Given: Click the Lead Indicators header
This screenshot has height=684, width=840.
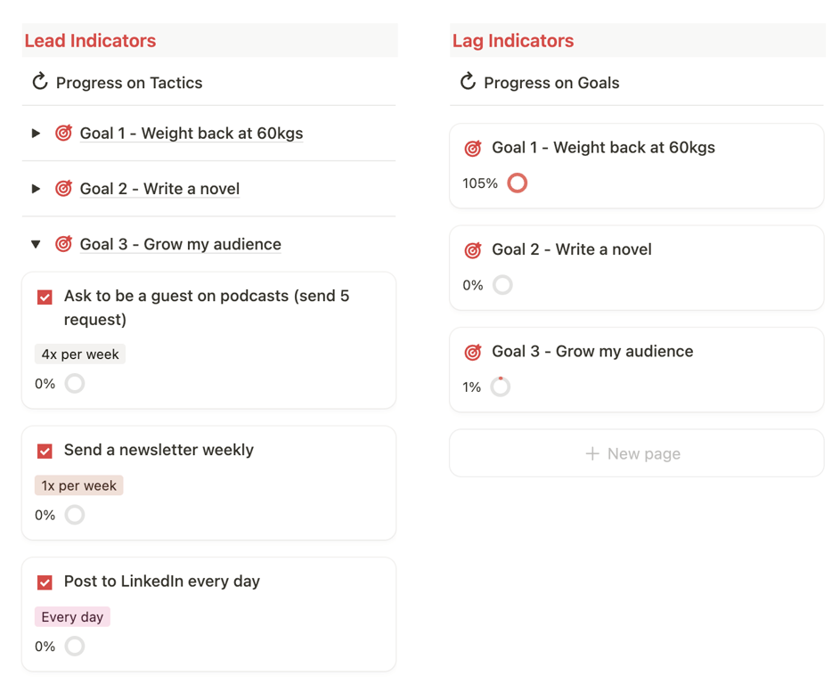Looking at the screenshot, I should pyautogui.click(x=90, y=41).
